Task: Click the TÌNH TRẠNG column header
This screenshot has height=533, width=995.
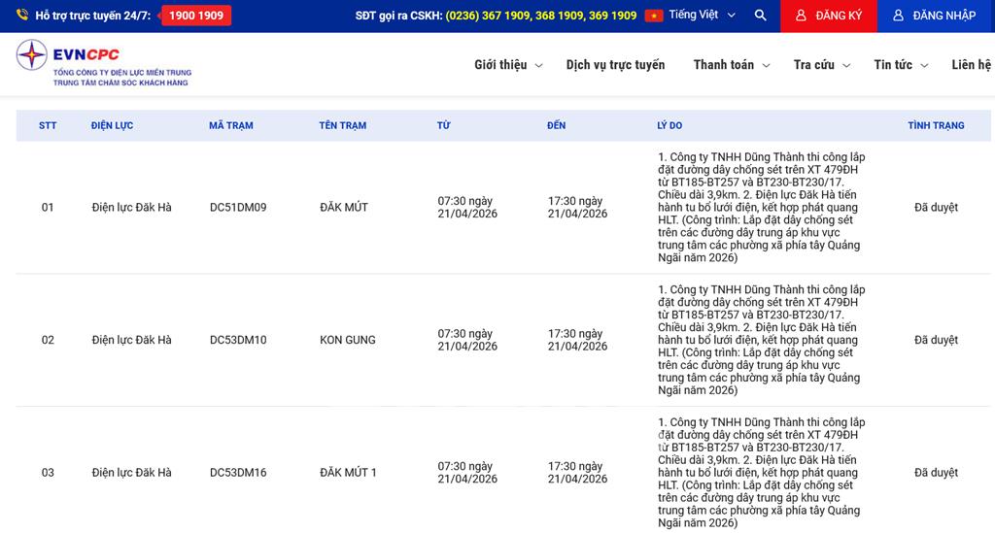Action: (935, 126)
